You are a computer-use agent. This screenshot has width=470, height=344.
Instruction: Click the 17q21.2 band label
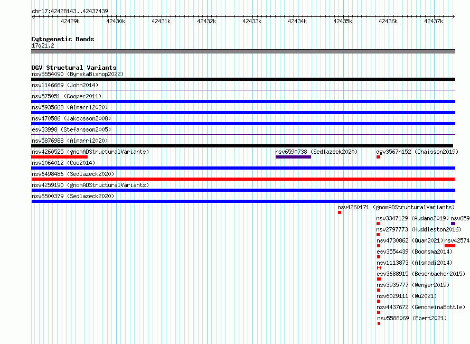pos(43,45)
